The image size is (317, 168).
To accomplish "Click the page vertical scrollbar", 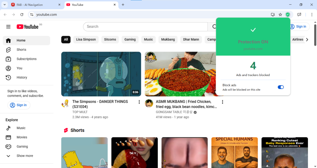I will (315, 35).
